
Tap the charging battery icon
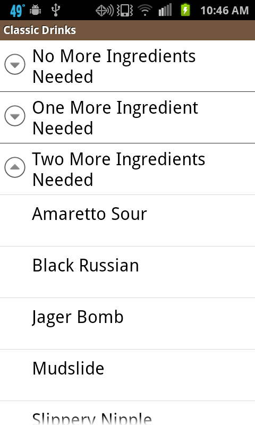click(x=185, y=10)
